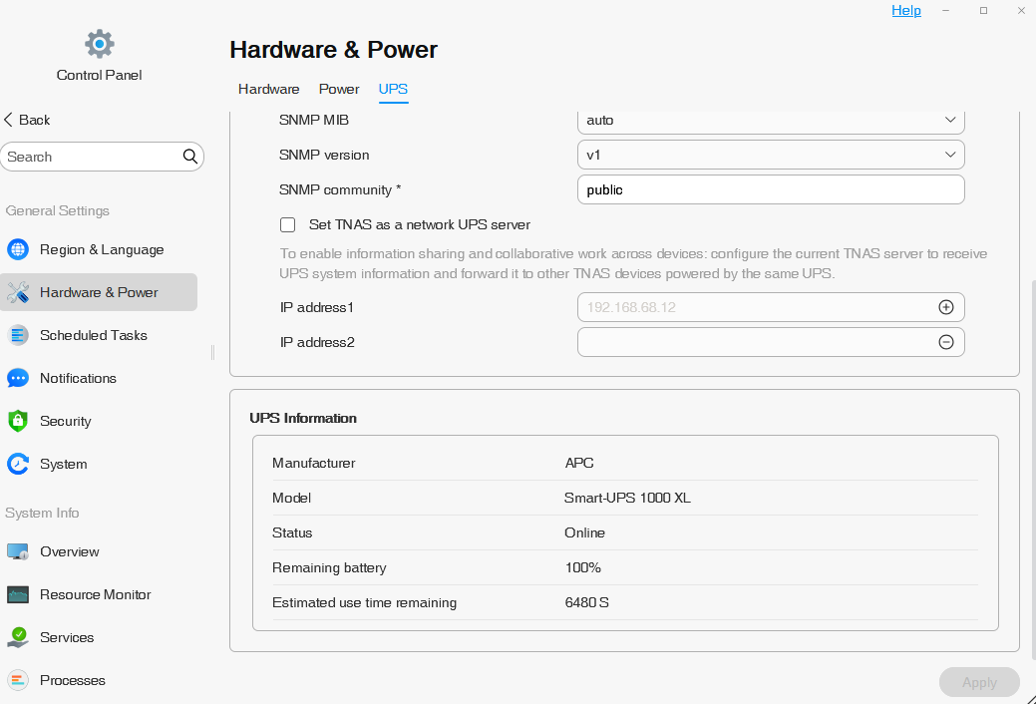Click the Back label in the sidebar
Image resolution: width=1036 pixels, height=704 pixels.
34,120
